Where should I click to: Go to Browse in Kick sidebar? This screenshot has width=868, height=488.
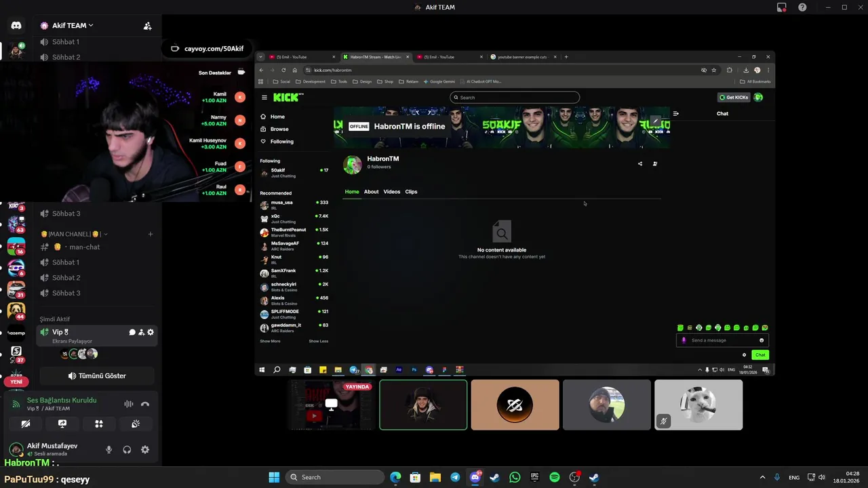click(x=279, y=129)
